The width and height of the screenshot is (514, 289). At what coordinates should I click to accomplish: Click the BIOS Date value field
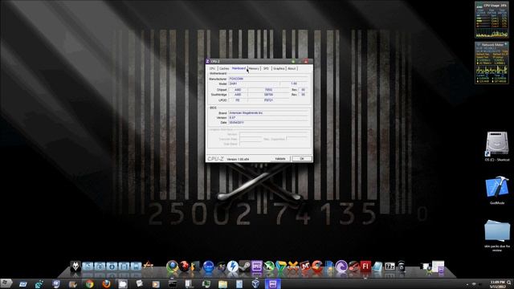click(268, 122)
